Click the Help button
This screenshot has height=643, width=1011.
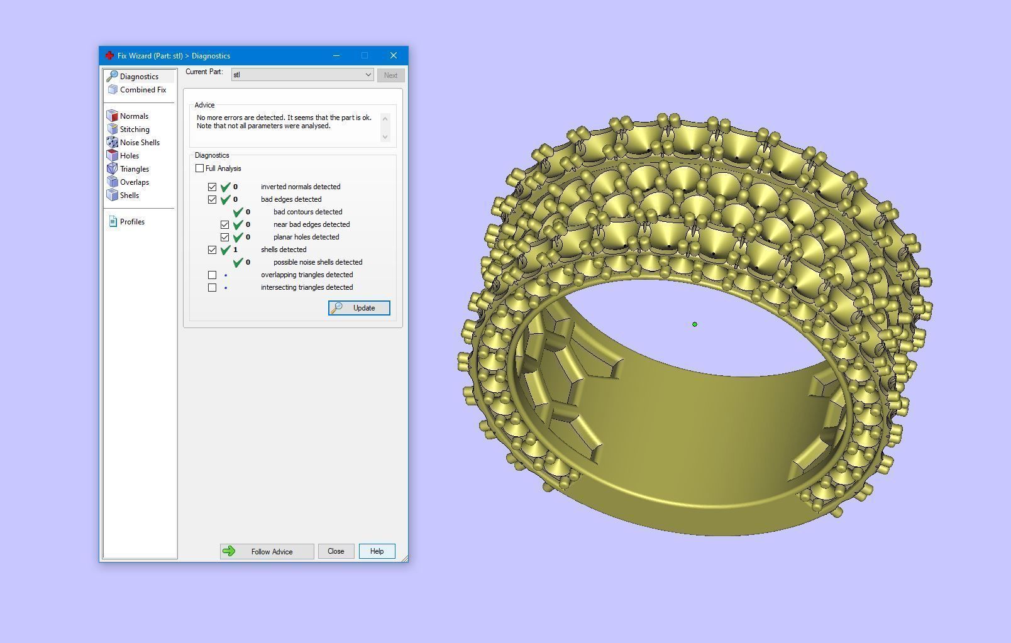(377, 551)
